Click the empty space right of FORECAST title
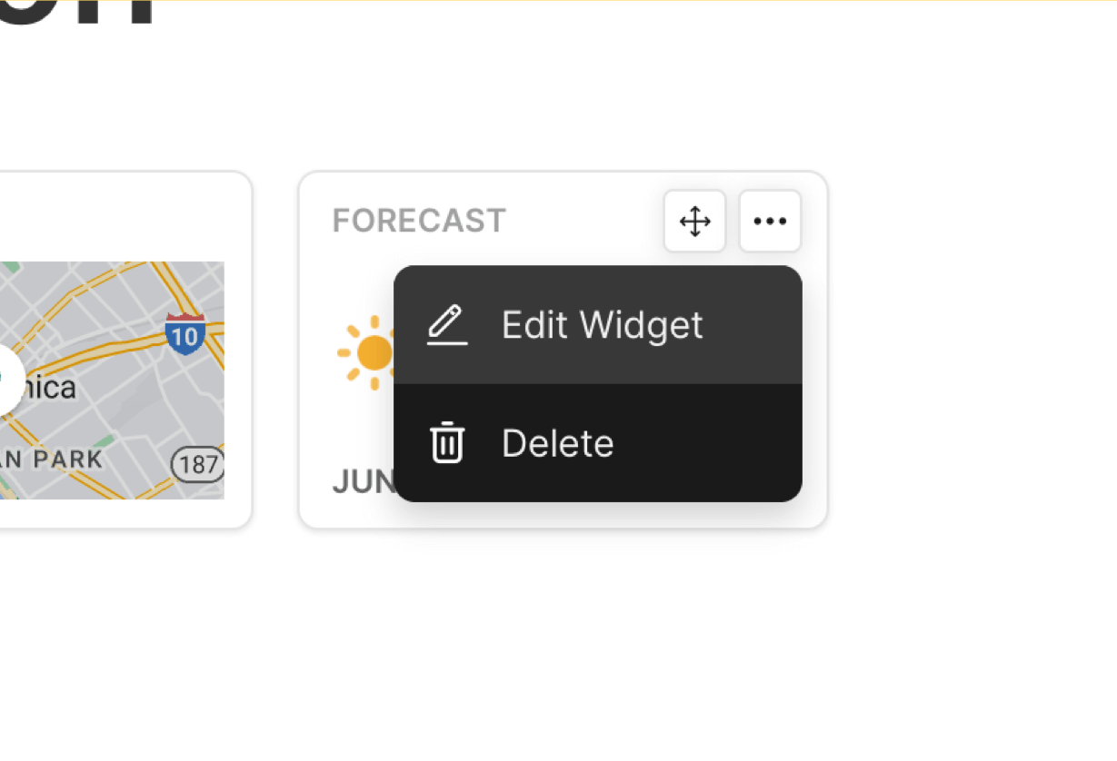This screenshot has width=1117, height=761. pyautogui.click(x=582, y=221)
